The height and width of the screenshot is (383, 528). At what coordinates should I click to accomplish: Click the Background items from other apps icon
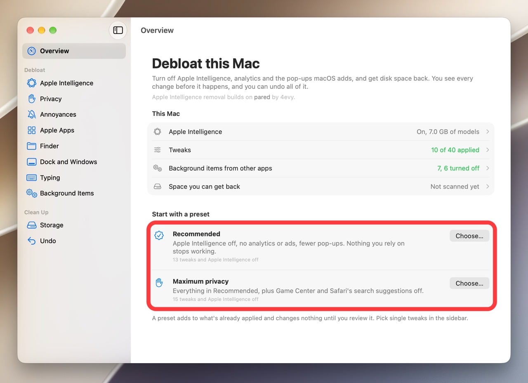pos(157,168)
